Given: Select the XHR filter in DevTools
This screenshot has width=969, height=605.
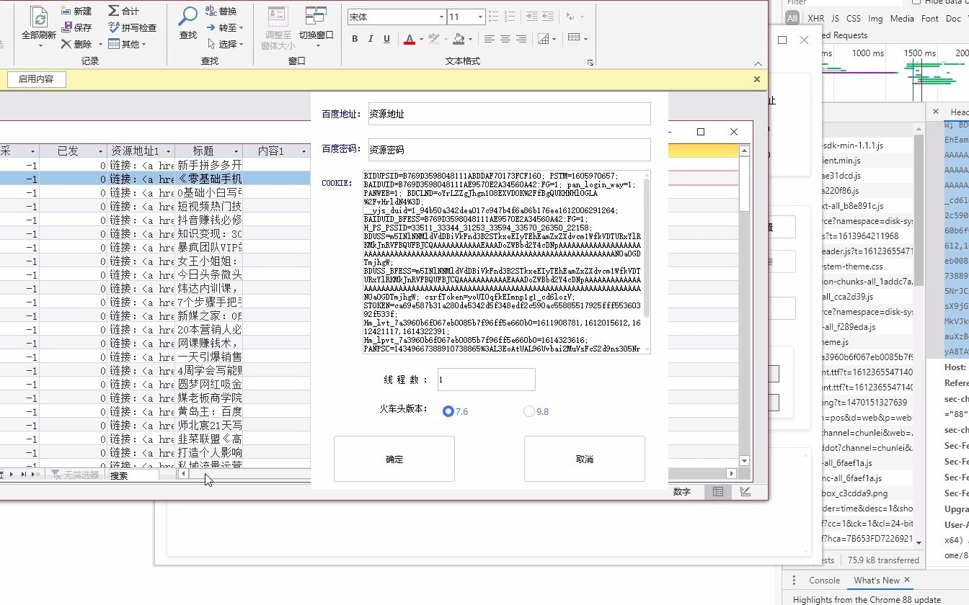Looking at the screenshot, I should coord(815,19).
